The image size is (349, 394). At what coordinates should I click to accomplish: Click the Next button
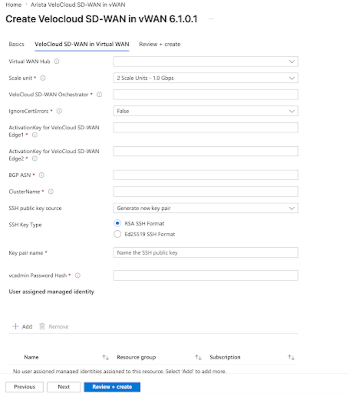pos(64,387)
